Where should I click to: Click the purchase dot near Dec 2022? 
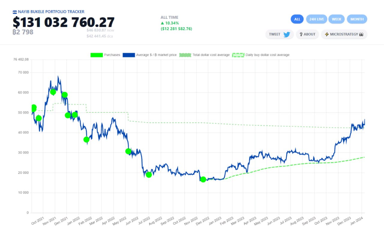tap(203, 179)
